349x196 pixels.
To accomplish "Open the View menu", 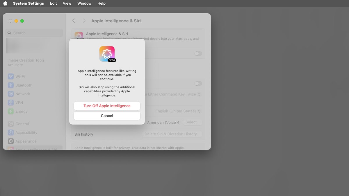I will tap(67, 3).
